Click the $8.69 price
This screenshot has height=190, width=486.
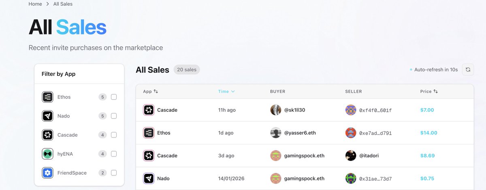pyautogui.click(x=427, y=155)
